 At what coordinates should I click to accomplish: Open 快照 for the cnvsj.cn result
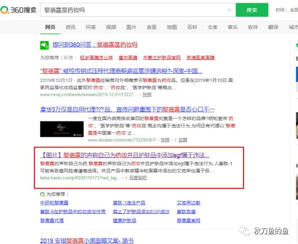[x=147, y=95]
